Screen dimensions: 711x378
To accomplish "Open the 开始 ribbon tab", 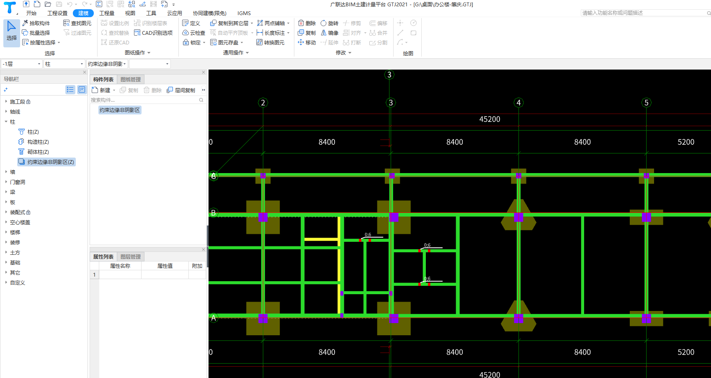I will click(x=31, y=13).
